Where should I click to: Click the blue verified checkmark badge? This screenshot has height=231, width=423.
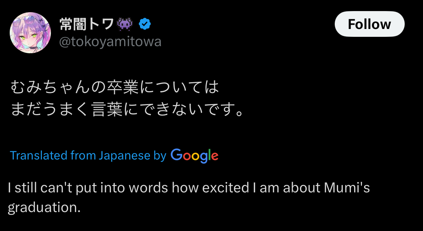pyautogui.click(x=145, y=24)
